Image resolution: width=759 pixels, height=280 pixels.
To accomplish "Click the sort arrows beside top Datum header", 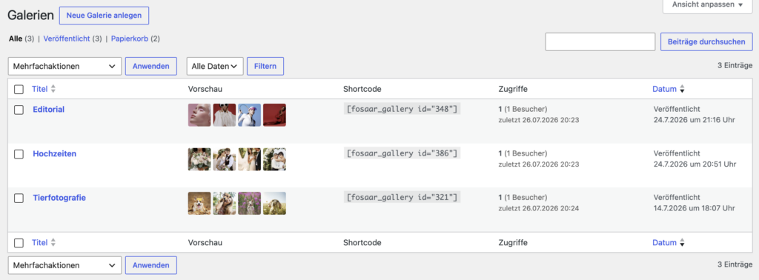I will [682, 89].
